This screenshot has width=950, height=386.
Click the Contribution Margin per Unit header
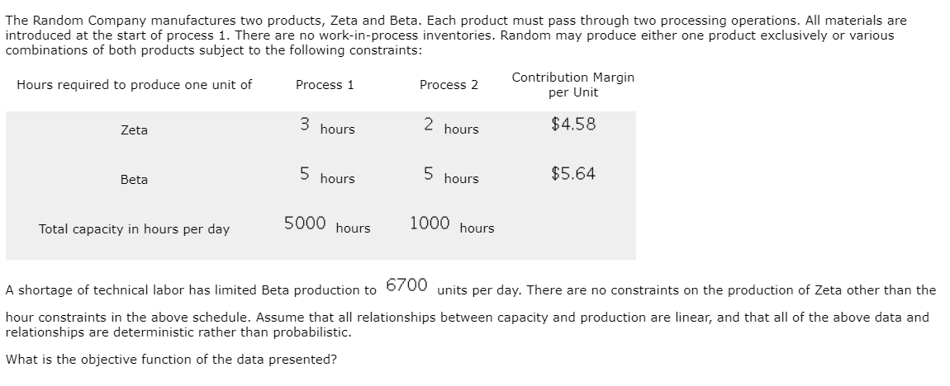(573, 85)
